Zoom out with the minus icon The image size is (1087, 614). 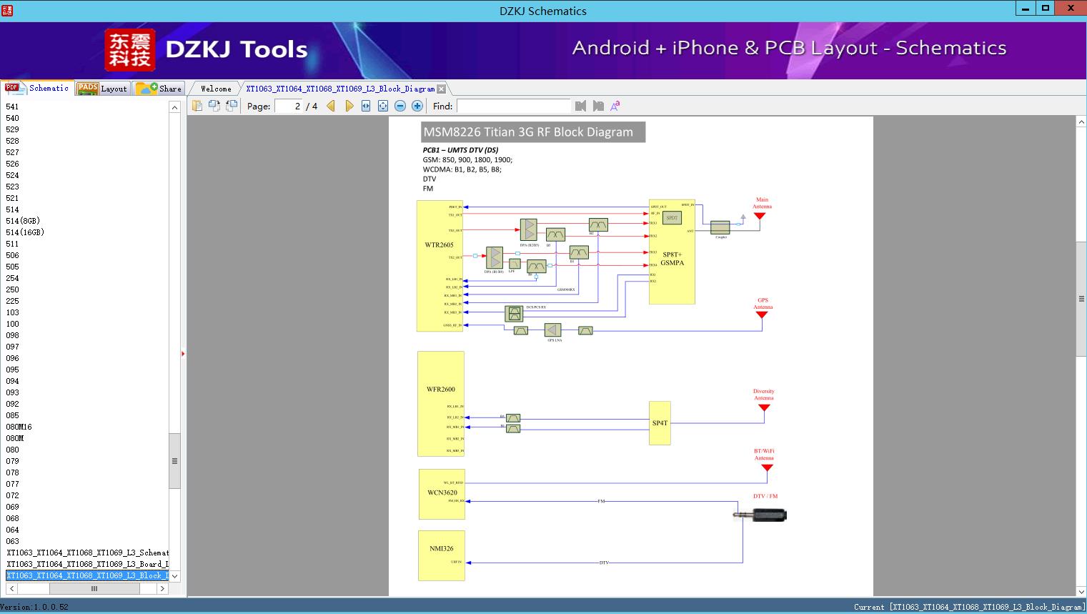[400, 106]
